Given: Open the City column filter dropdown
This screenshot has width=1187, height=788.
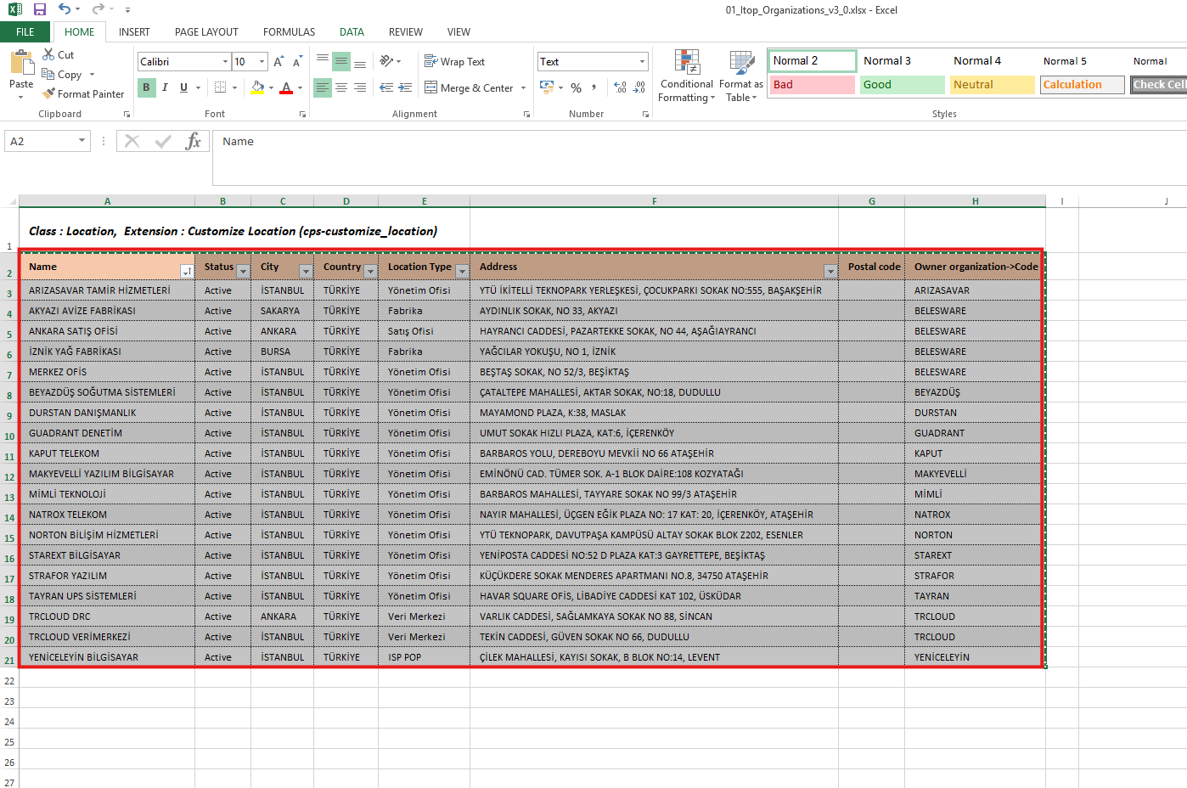Looking at the screenshot, I should 306,271.
